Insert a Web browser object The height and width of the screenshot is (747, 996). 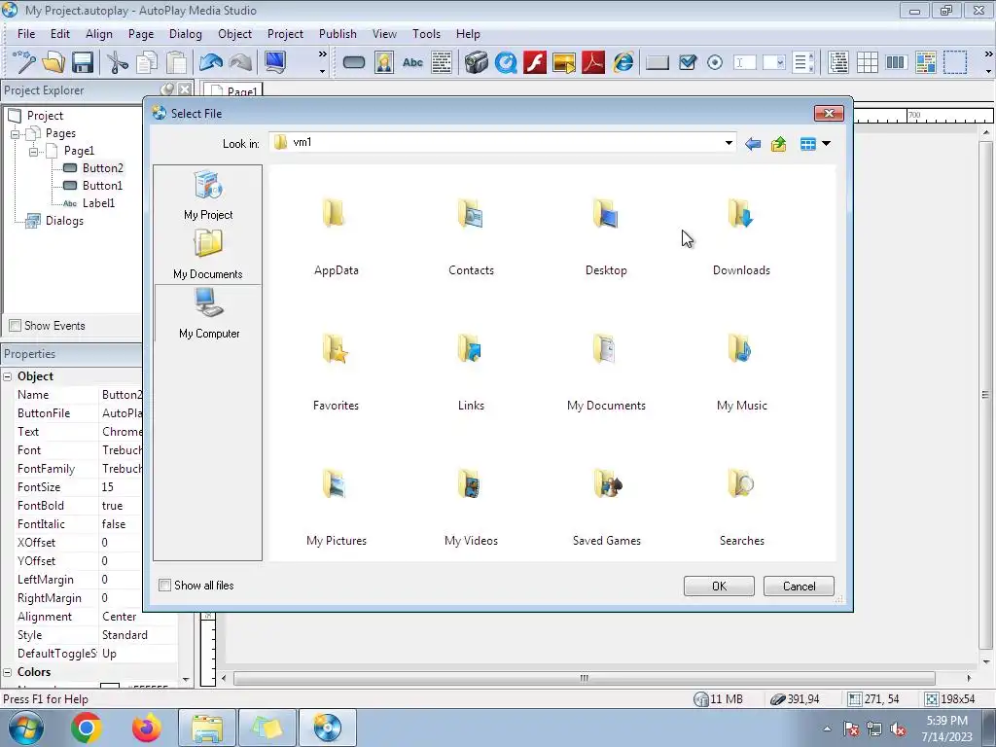click(x=623, y=62)
